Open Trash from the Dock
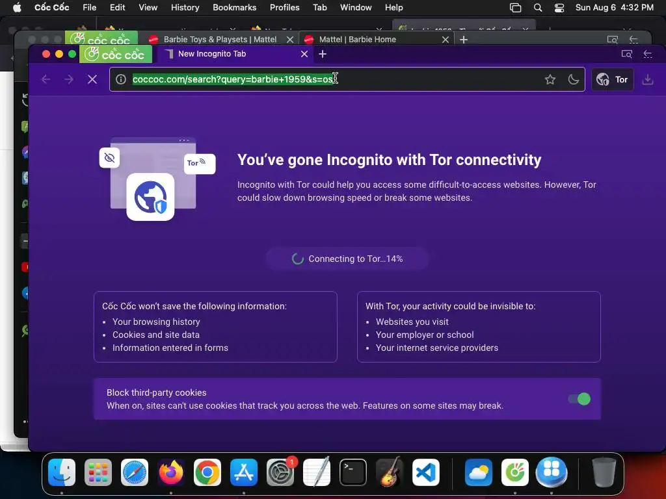This screenshot has height=499, width=666. click(604, 472)
